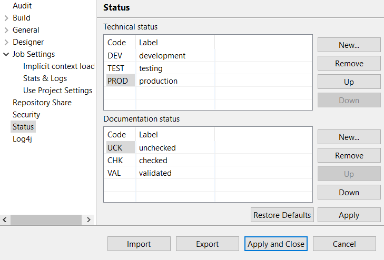
Task: Select Stats & Logs item
Action: point(45,78)
